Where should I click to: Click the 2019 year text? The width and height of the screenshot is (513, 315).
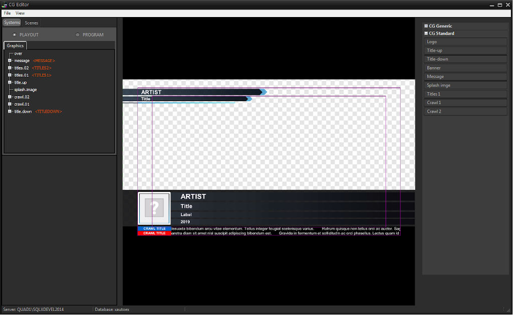coord(185,222)
